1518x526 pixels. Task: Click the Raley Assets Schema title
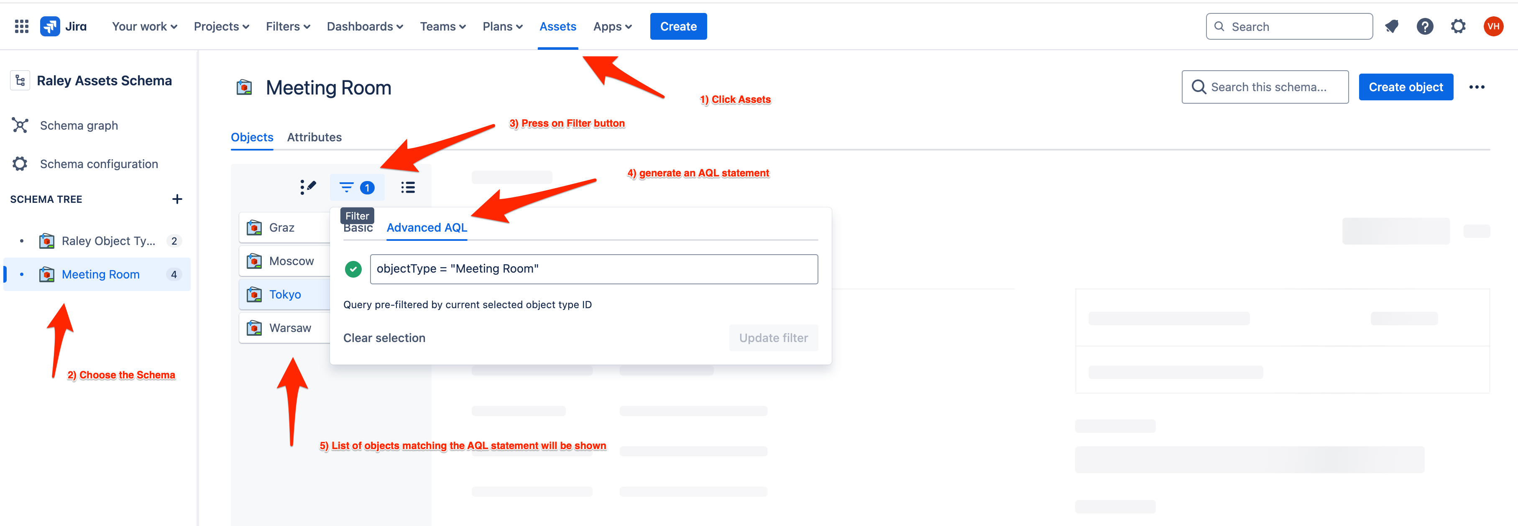(x=104, y=81)
